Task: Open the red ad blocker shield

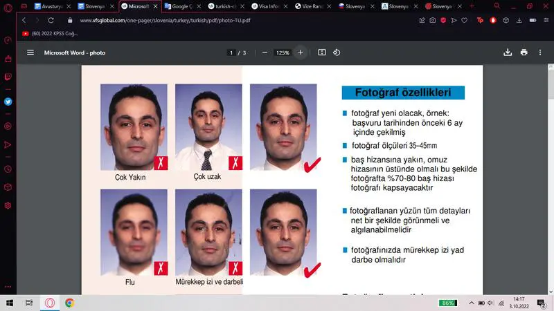Action: [x=443, y=21]
